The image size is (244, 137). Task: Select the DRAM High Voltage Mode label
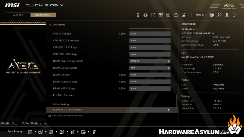coord(68,61)
